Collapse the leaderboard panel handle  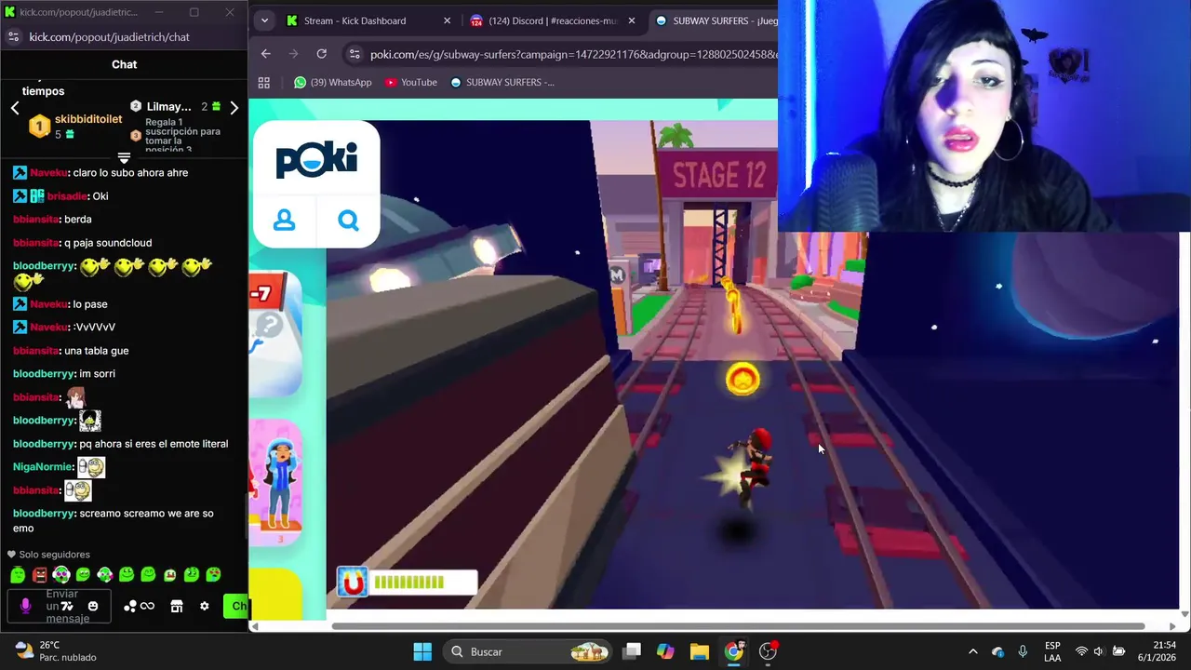point(124,158)
